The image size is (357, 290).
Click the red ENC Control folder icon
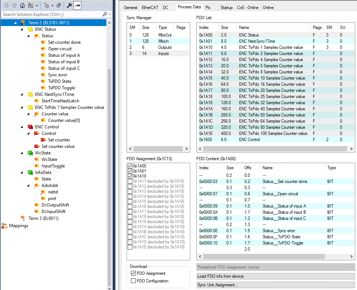[x=30, y=127]
